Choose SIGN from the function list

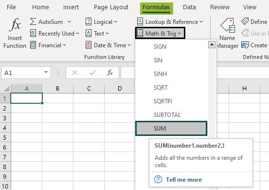point(172,47)
